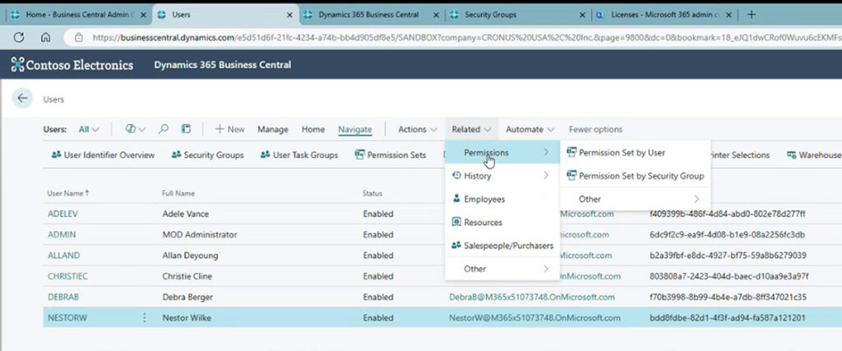Open the ADELEV user link
This screenshot has height=351, width=842.
click(x=62, y=214)
